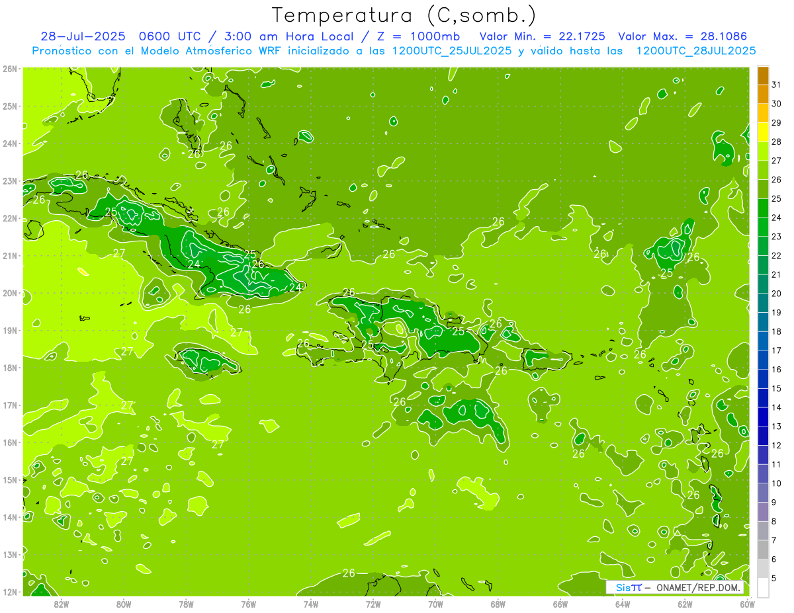794x613 pixels.
Task: Click the "3:00 am Hora Local" text
Action: point(289,36)
